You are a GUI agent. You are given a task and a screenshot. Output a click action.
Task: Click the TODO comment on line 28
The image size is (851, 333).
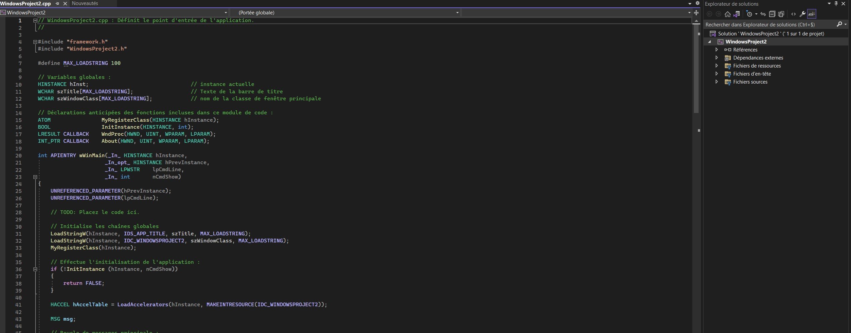95,212
